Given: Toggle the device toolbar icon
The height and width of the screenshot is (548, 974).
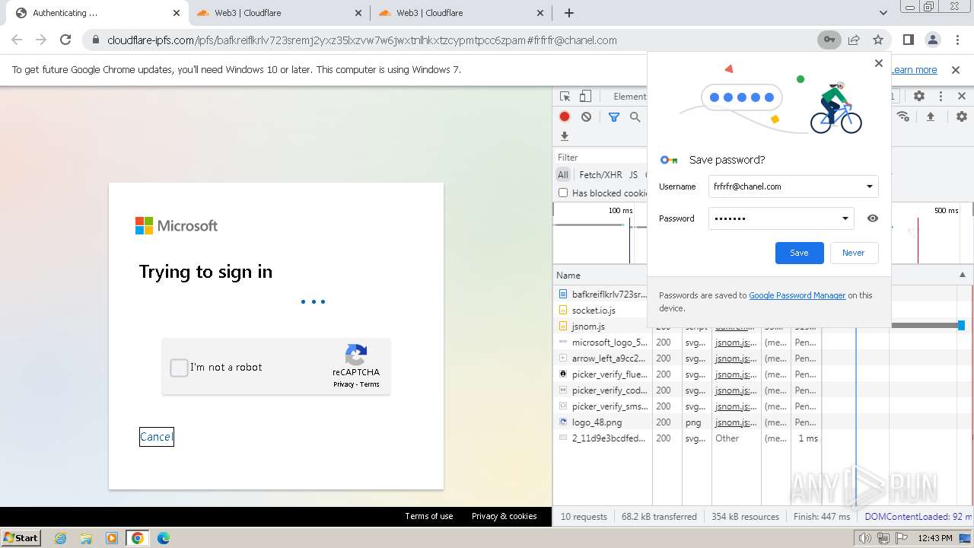Looking at the screenshot, I should coord(585,97).
